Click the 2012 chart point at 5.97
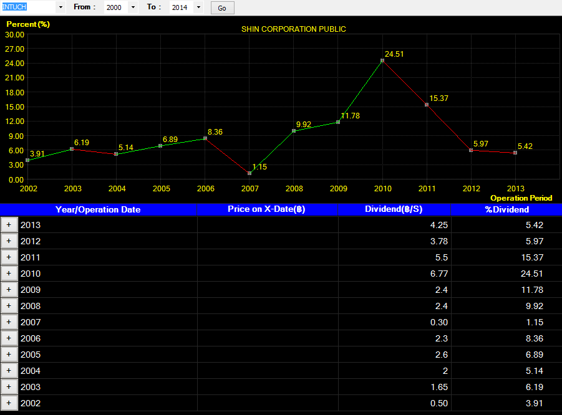Screen dimensions: 562x415 coord(471,150)
